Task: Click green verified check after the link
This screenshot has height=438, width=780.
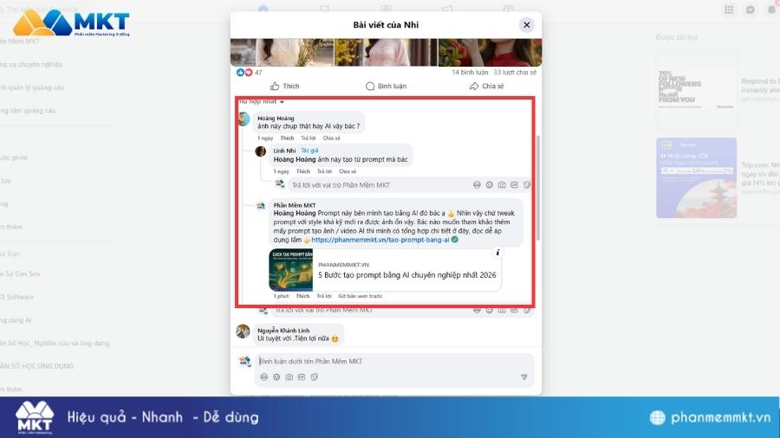Action: pyautogui.click(x=455, y=240)
